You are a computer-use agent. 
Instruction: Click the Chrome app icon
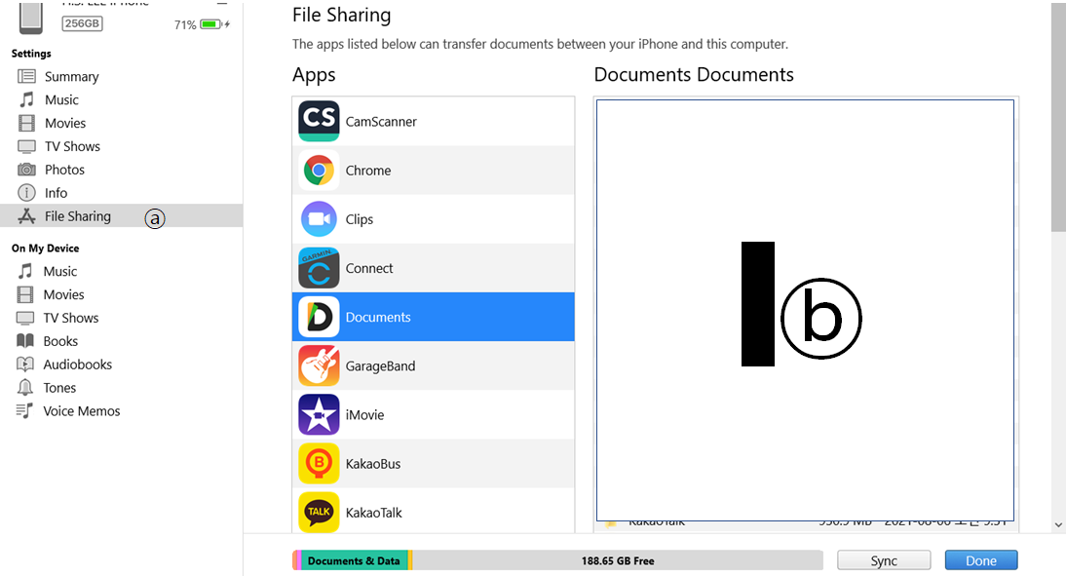(x=319, y=170)
